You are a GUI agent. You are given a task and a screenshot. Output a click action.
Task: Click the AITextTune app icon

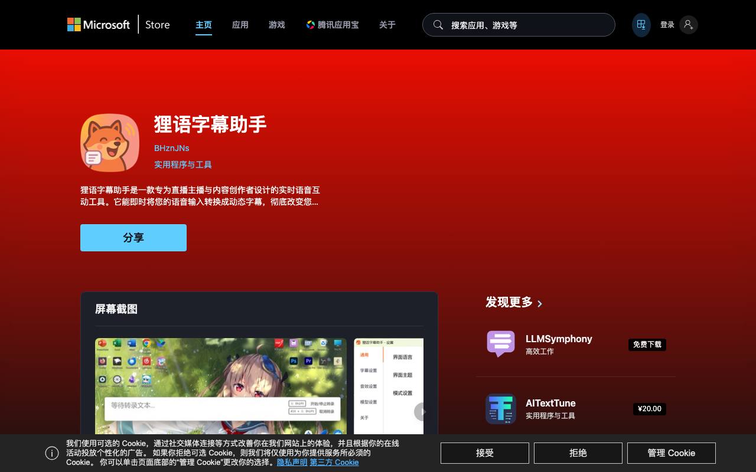501,409
